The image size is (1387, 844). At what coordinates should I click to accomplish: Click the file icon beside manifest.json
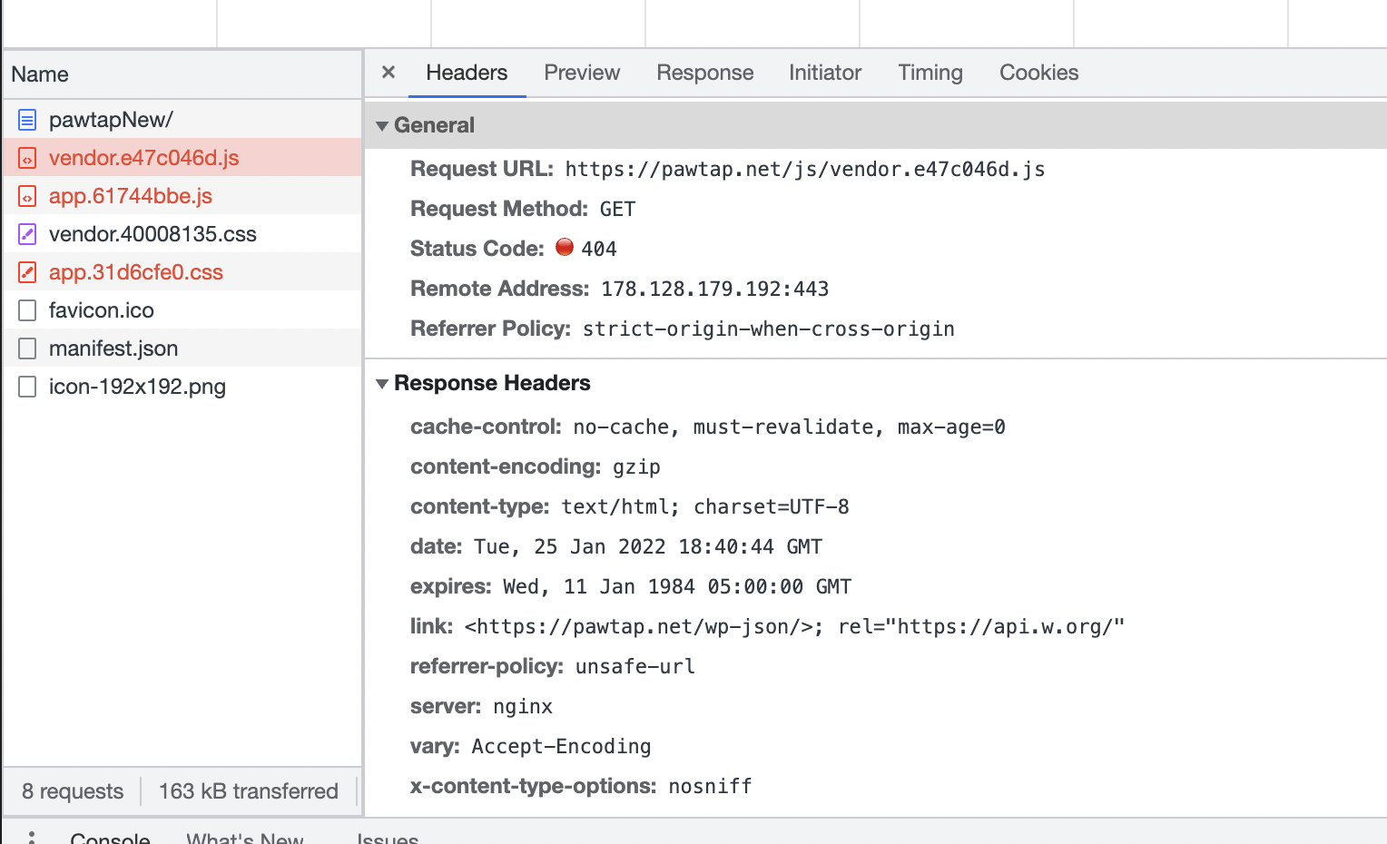point(27,348)
